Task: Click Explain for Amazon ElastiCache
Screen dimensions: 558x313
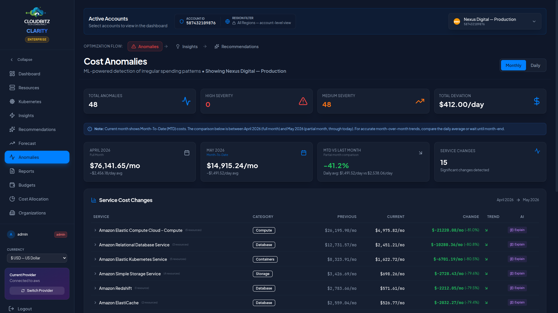Action: [x=517, y=303]
